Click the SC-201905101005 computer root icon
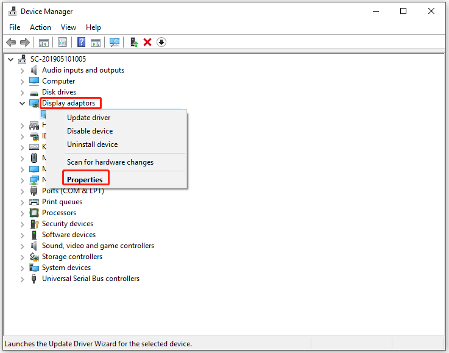449x353 pixels. pos(23,59)
